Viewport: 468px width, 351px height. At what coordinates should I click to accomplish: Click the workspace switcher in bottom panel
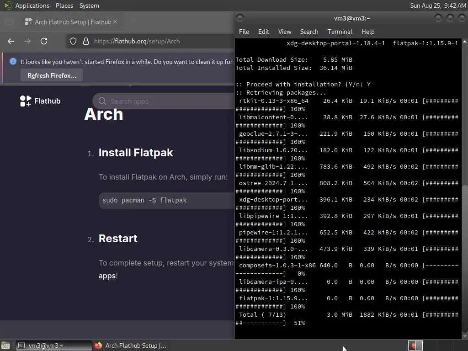point(415,346)
